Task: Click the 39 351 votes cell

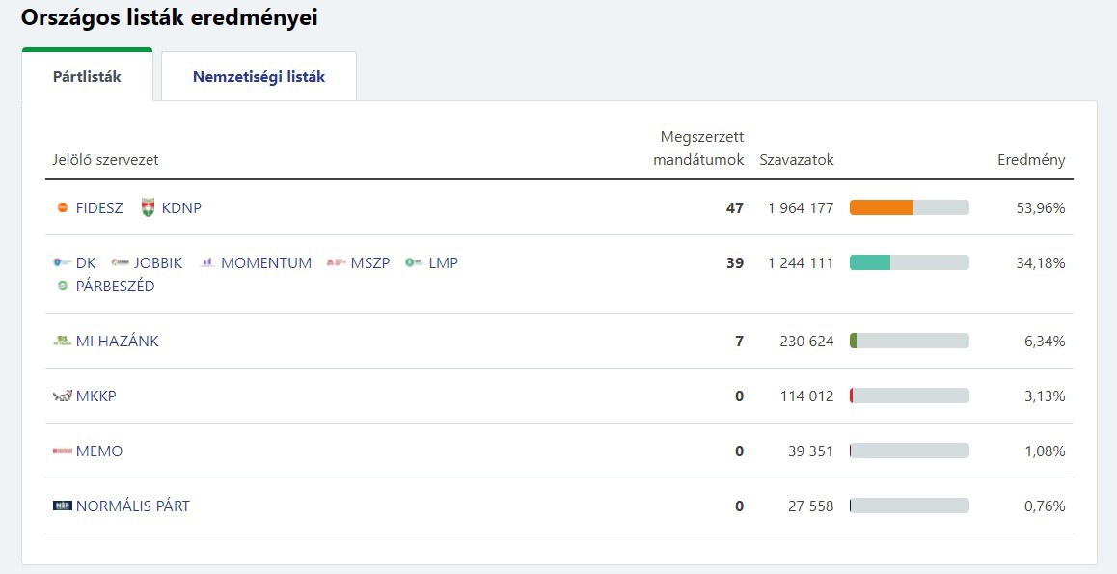Action: point(810,451)
